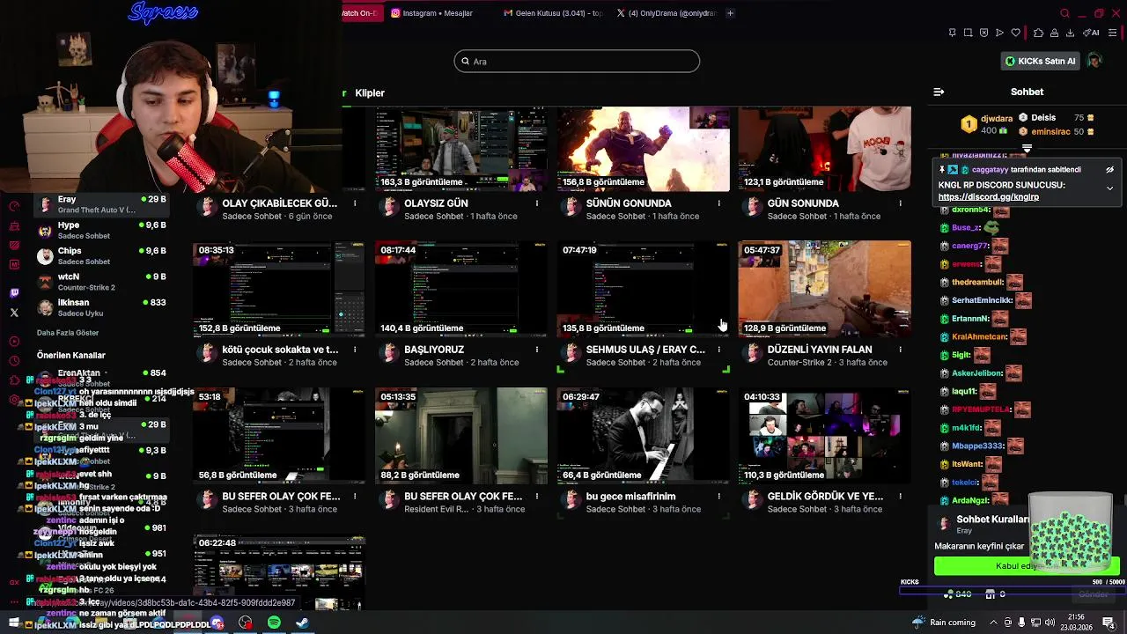
Task: Click the snapshot capture icon in toolbar
Action: click(x=968, y=33)
